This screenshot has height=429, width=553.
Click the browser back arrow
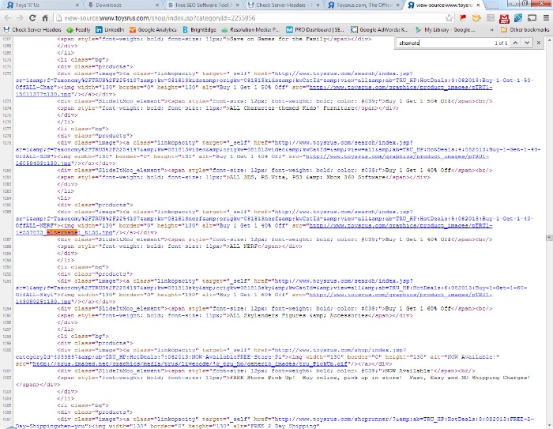7,17
